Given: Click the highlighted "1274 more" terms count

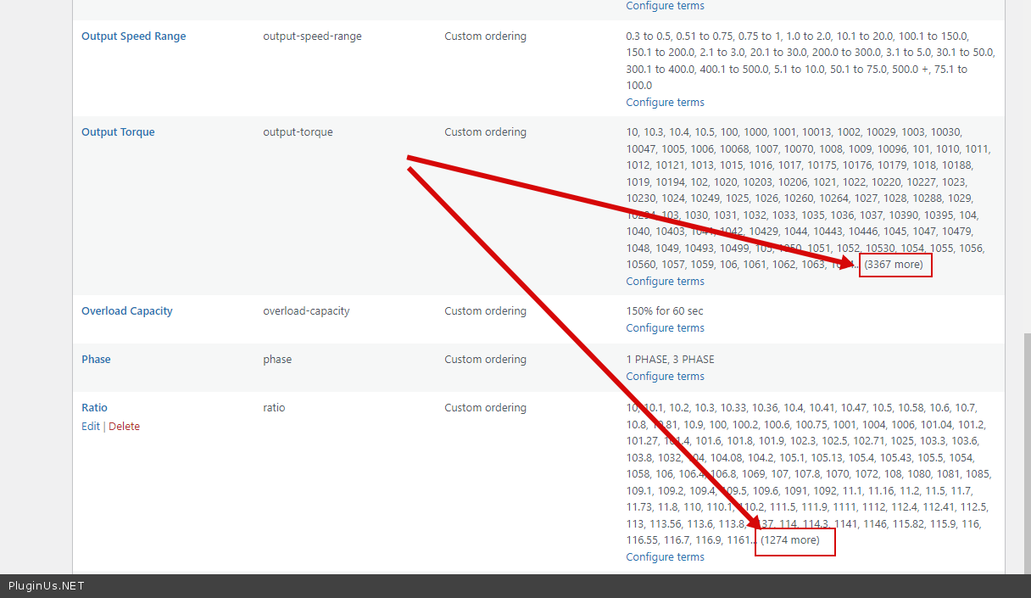Looking at the screenshot, I should tap(792, 540).
